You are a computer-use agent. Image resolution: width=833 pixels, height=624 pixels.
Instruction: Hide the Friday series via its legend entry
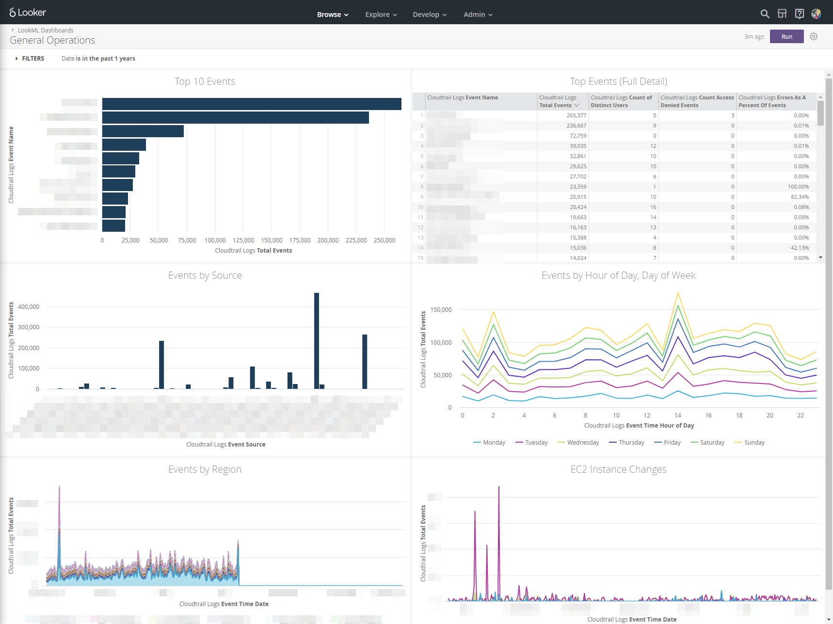click(x=668, y=442)
